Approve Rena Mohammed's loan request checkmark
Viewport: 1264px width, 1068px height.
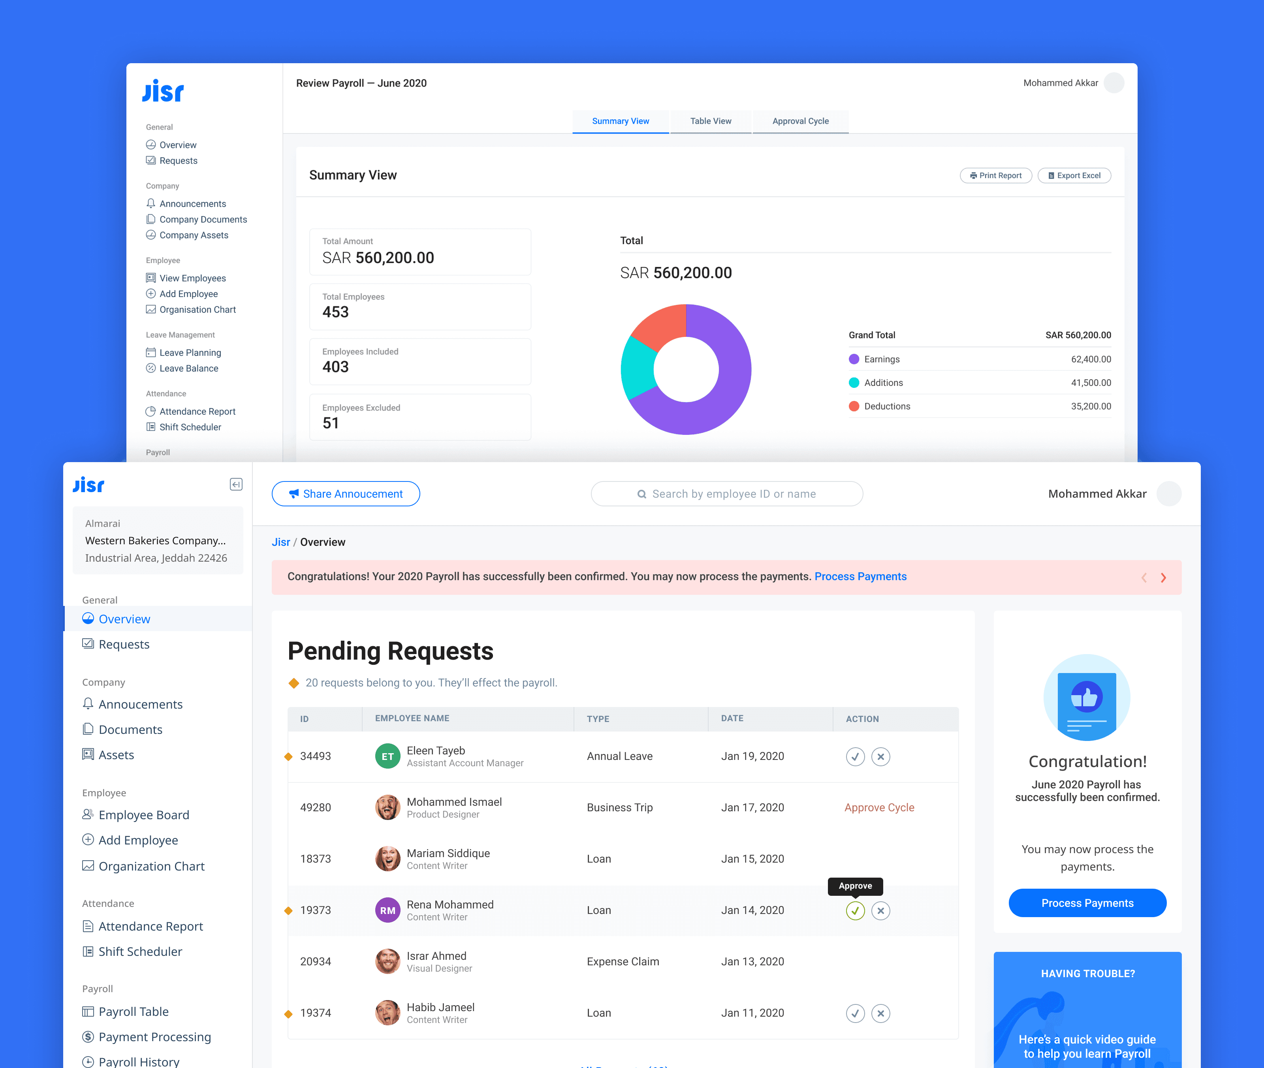tap(855, 910)
